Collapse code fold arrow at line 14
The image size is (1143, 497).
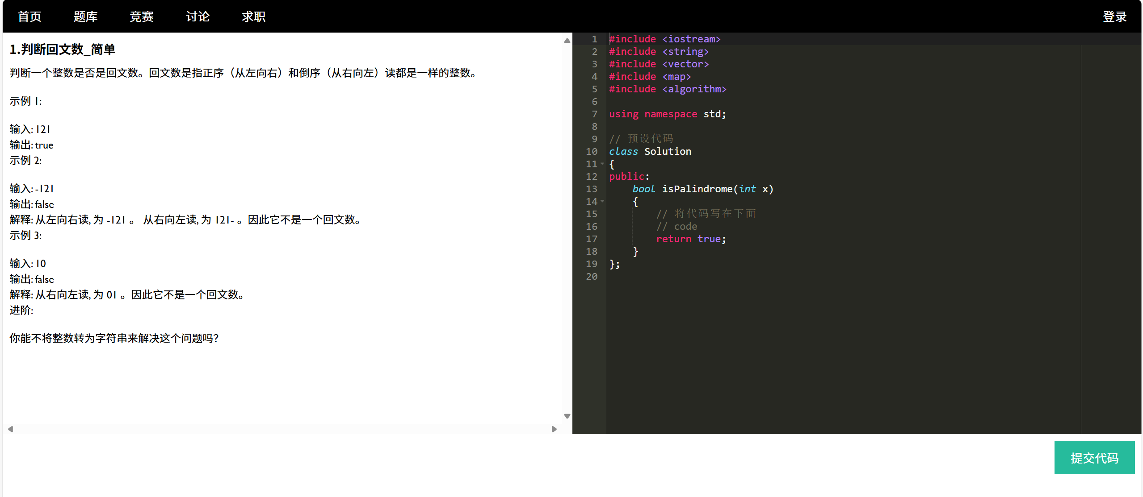(602, 202)
